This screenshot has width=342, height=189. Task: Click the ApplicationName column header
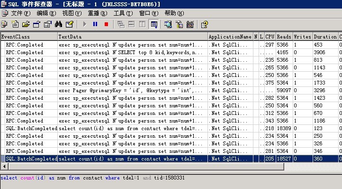230,37
